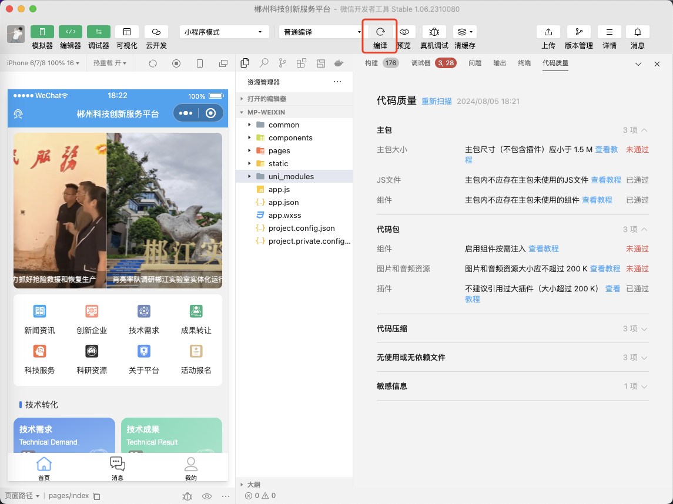Click the layout panel icon in editor sidebar
Image resolution: width=673 pixels, height=504 pixels.
pyautogui.click(x=320, y=63)
